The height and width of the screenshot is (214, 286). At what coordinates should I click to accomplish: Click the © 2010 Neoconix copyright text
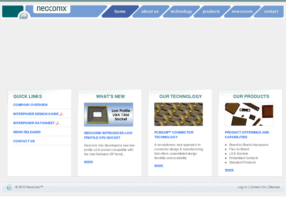click(x=29, y=187)
